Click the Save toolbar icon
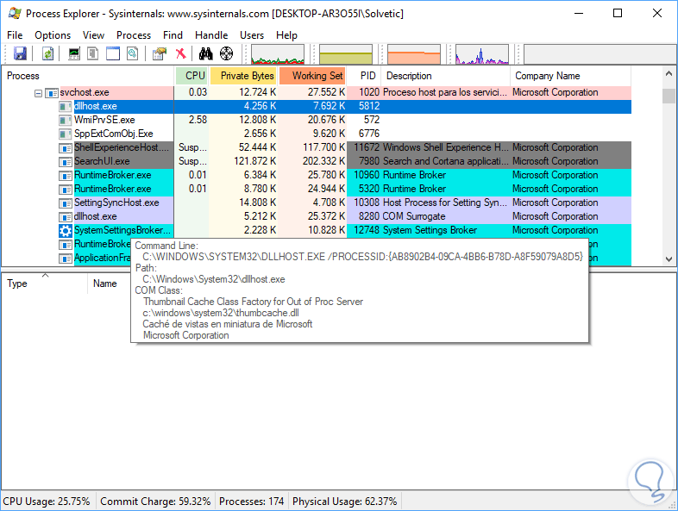 click(20, 54)
